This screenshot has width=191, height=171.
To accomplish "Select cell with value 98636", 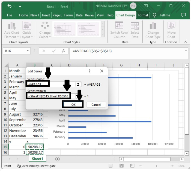I will click(35, 136).
